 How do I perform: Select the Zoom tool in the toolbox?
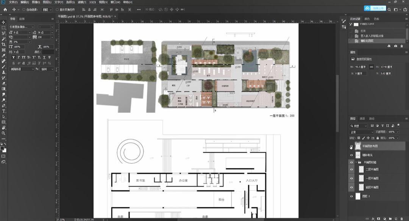(x=4, y=133)
